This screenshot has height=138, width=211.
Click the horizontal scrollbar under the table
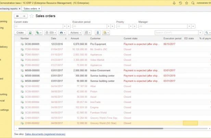pyautogui.click(x=91, y=128)
